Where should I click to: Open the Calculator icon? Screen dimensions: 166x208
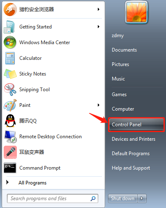click(10, 58)
